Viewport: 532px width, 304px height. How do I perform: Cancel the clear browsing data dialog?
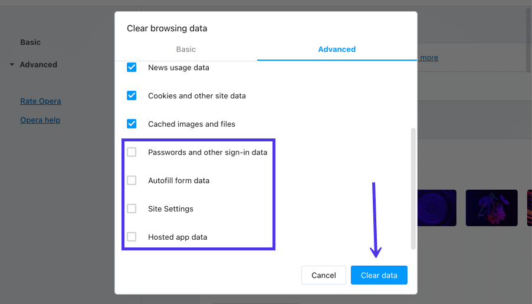pos(323,275)
